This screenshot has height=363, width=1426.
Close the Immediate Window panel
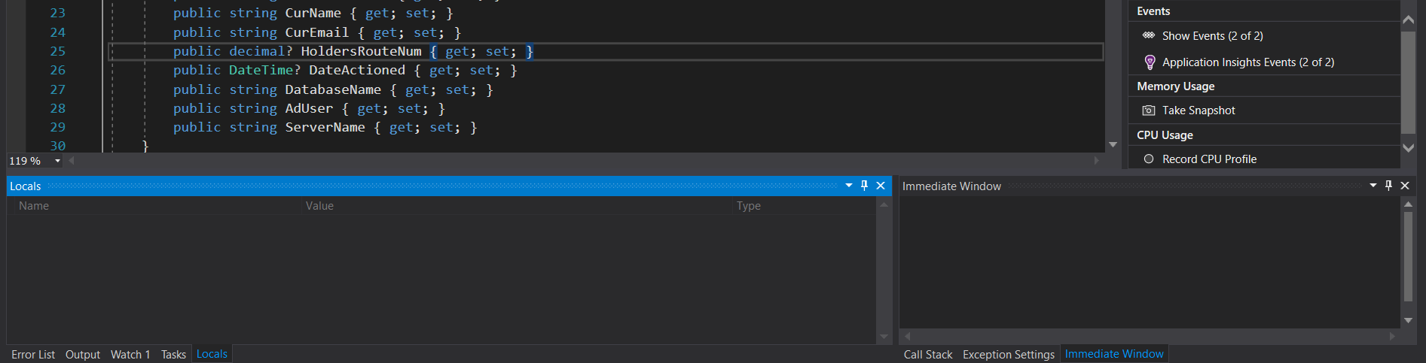click(1405, 186)
